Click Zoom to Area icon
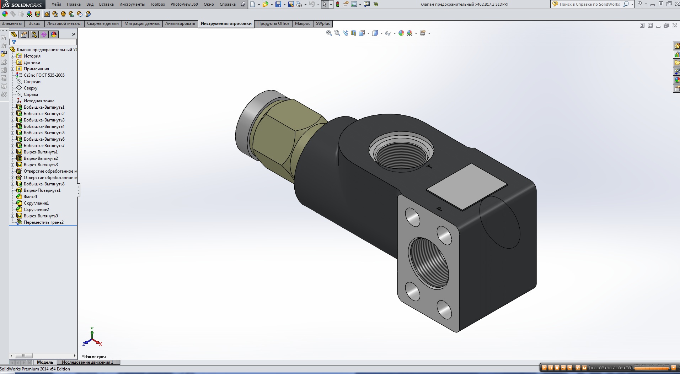 coord(337,33)
